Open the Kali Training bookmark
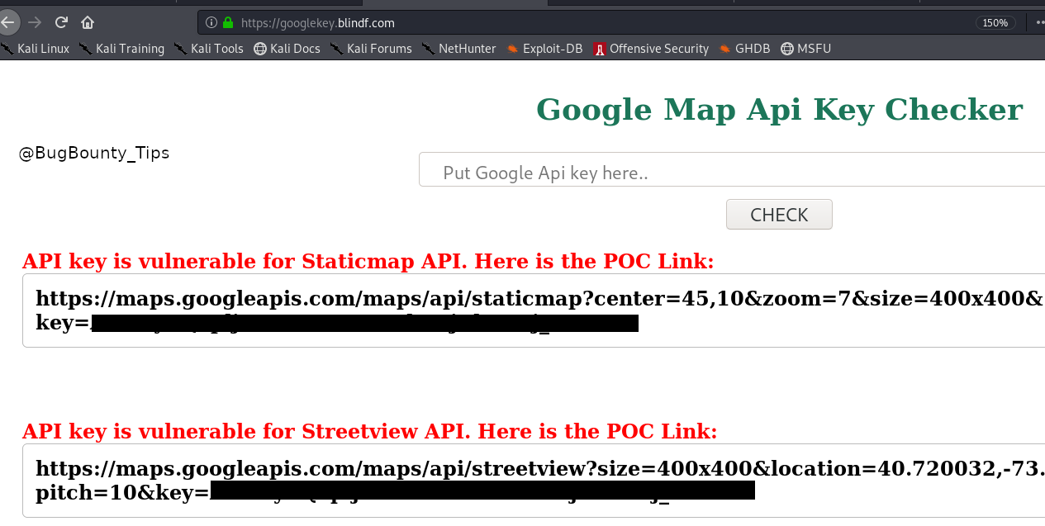Viewport: 1045px width, 526px height. click(x=121, y=49)
